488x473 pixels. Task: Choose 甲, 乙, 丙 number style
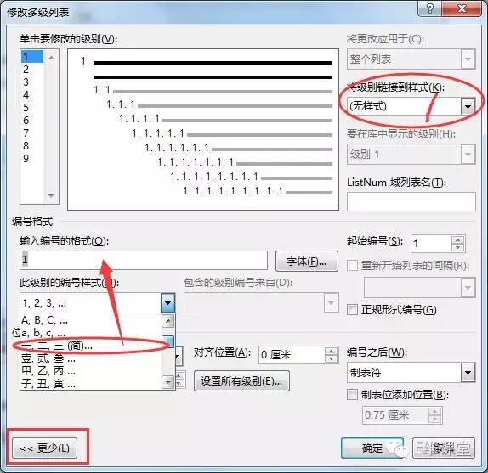coord(91,371)
